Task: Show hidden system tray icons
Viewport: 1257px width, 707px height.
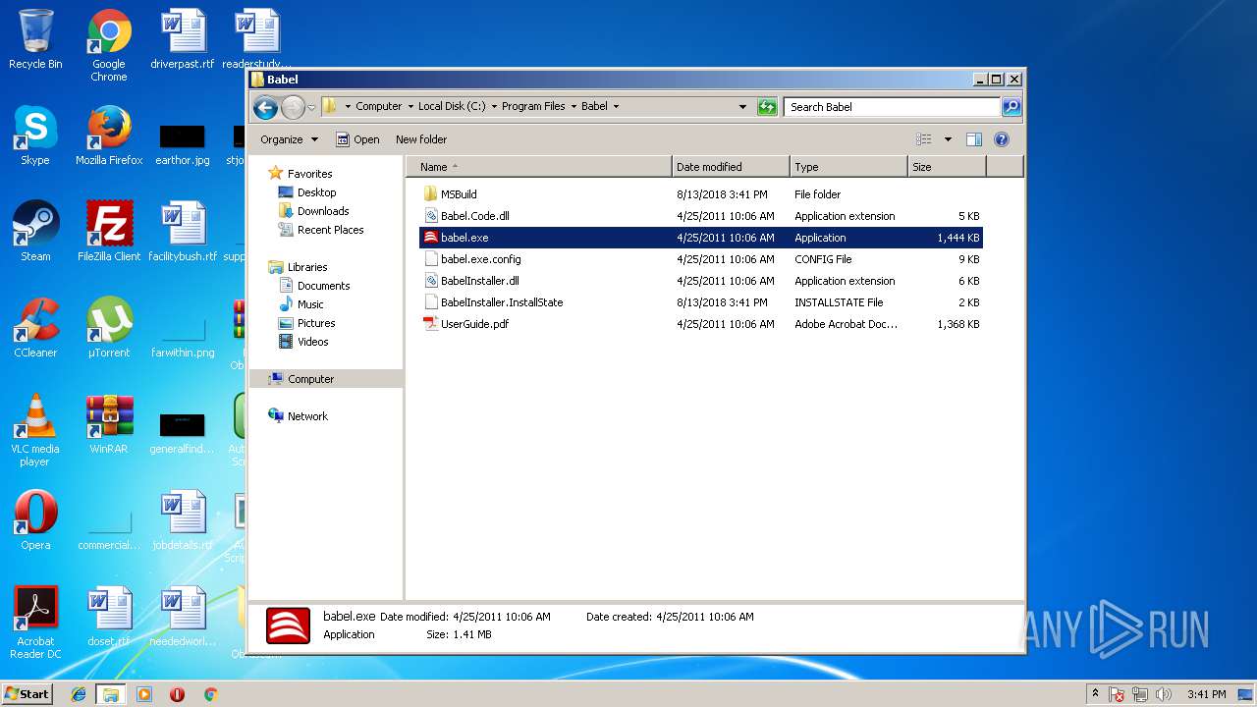Action: 1095,694
